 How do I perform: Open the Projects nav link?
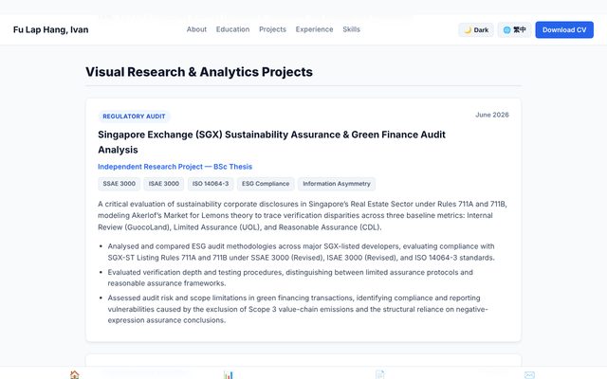tap(272, 29)
